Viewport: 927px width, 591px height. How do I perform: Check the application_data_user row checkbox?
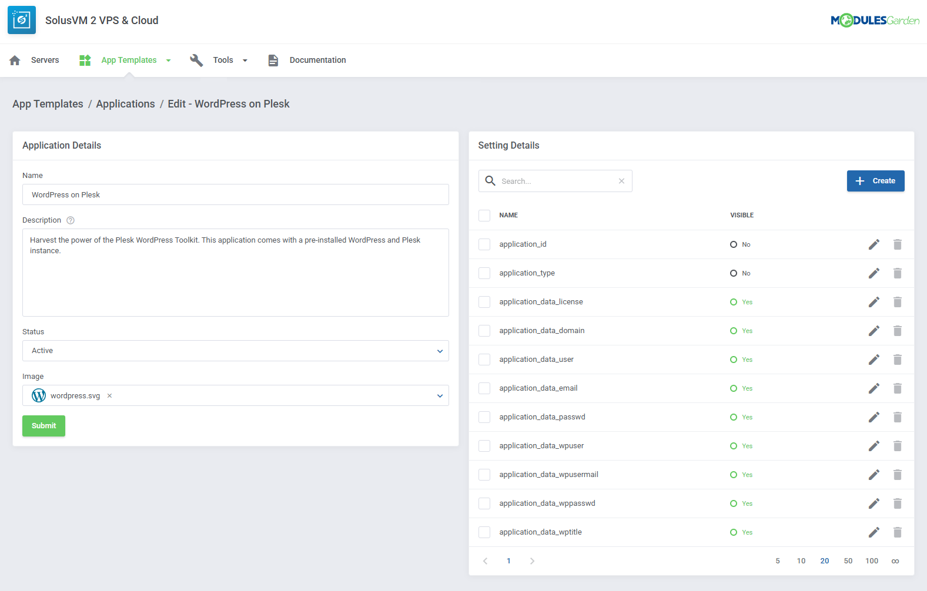pos(484,360)
